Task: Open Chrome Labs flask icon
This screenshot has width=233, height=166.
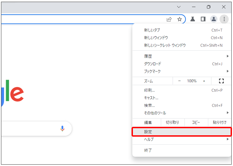Action: tap(192, 19)
